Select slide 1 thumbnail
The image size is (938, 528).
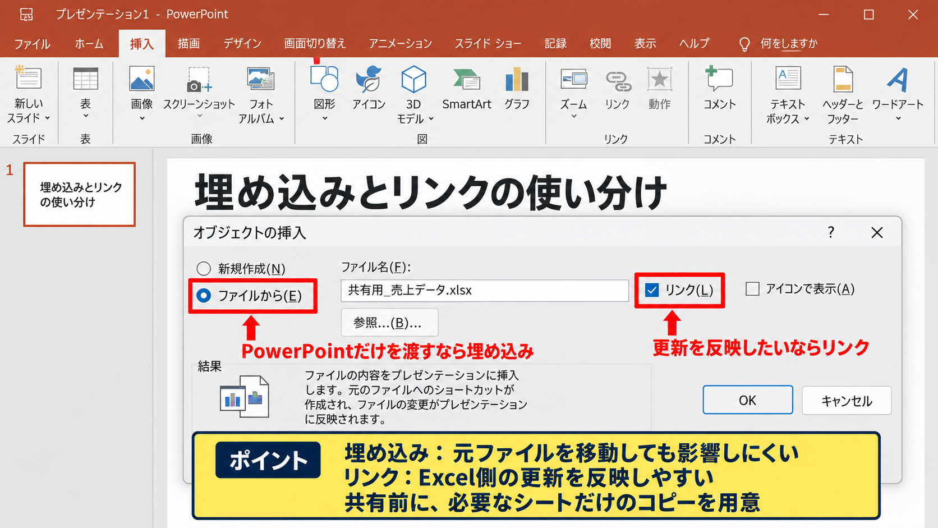pyautogui.click(x=80, y=195)
